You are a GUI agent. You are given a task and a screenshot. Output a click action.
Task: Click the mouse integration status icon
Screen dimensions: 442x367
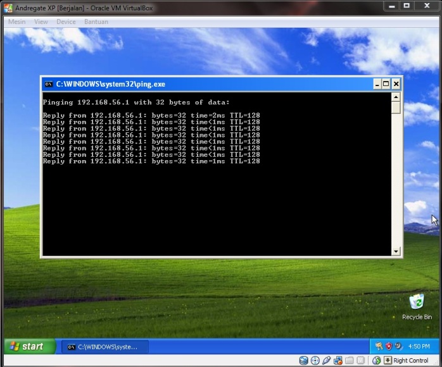click(376, 360)
